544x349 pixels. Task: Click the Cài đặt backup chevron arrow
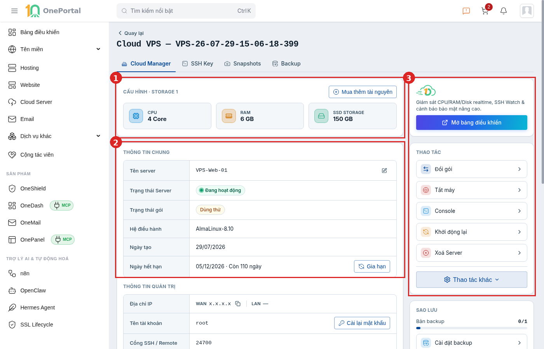click(x=520, y=343)
